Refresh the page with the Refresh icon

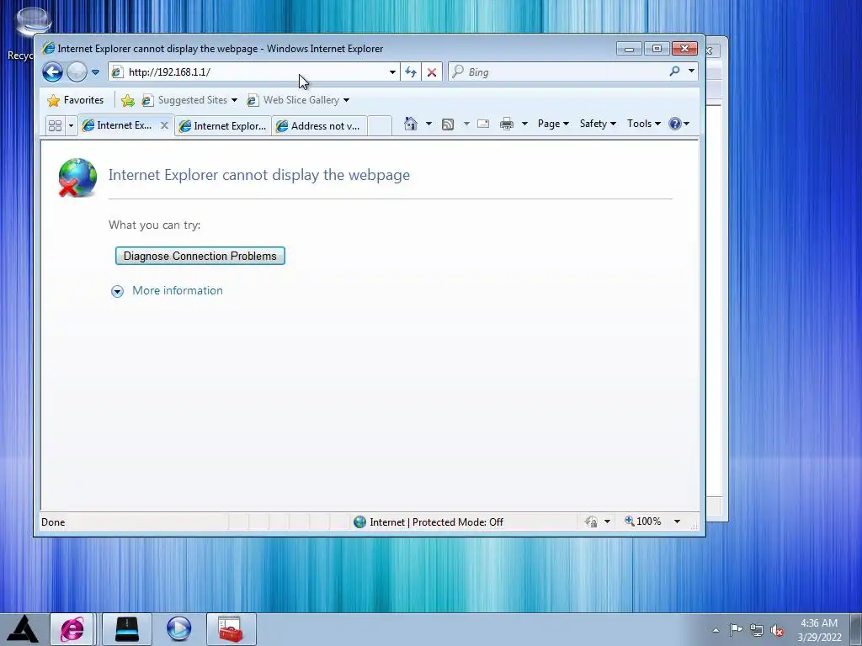coord(411,72)
